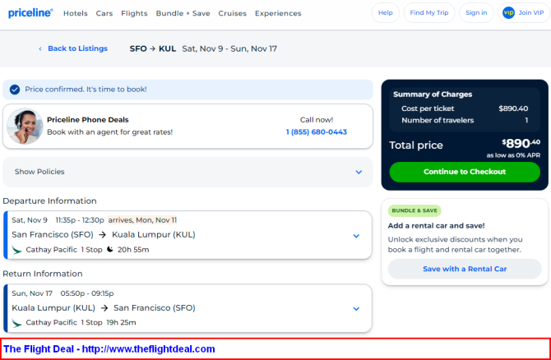Click the Join VIP button
551x360 pixels.
524,12
